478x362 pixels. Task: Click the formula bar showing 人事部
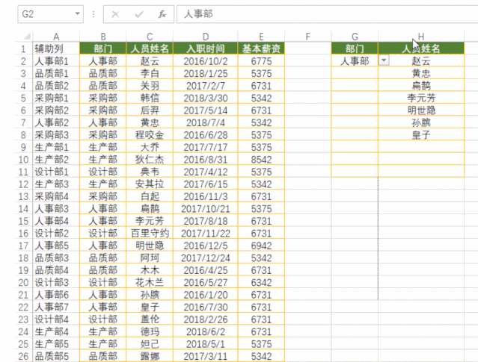click(327, 14)
